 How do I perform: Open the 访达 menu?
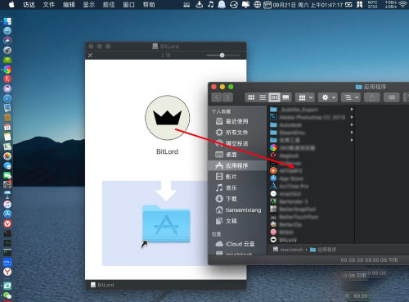[x=29, y=5]
